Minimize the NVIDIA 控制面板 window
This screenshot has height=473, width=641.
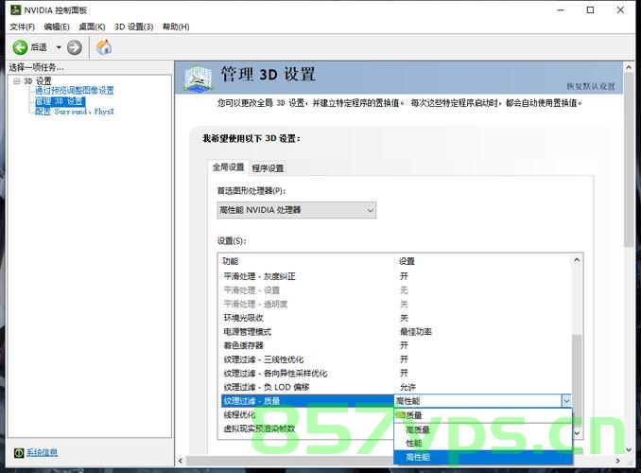pyautogui.click(x=561, y=9)
